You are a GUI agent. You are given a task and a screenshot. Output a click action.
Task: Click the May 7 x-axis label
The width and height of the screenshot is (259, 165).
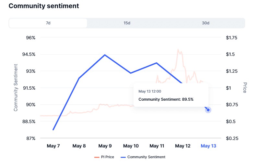pyautogui.click(x=53, y=146)
